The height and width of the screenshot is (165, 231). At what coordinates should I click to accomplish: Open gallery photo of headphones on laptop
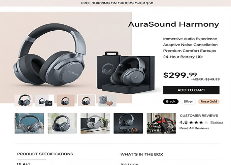point(95,123)
